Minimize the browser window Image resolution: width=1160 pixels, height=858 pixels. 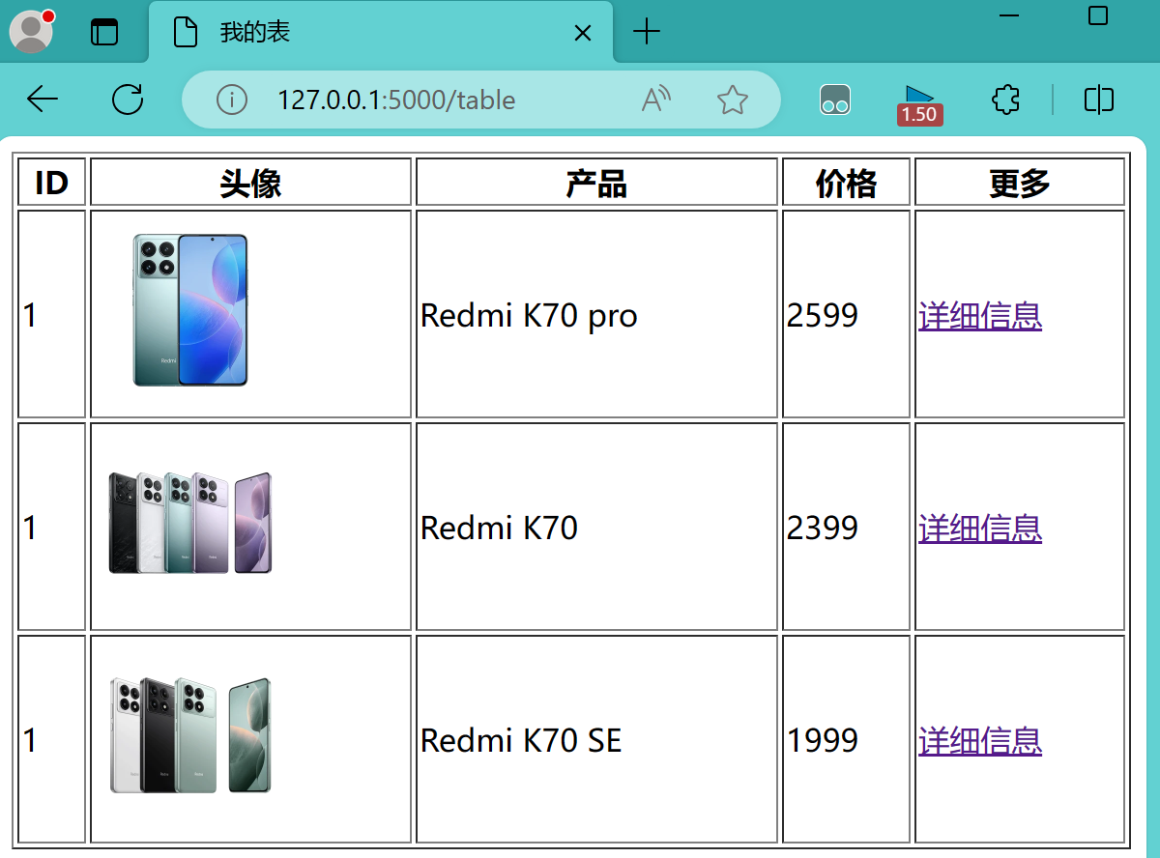pos(1009,15)
